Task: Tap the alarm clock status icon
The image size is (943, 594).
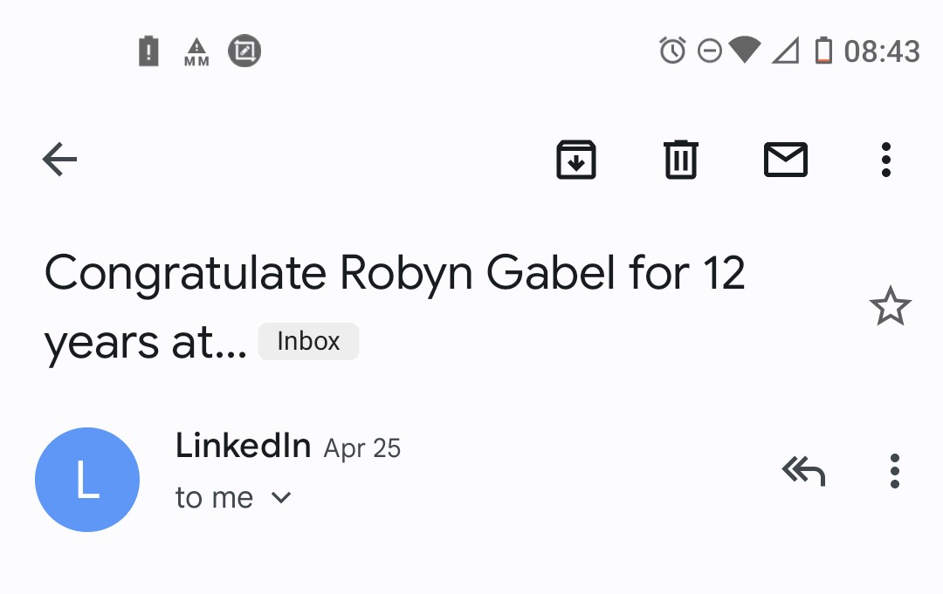Action: [x=672, y=51]
